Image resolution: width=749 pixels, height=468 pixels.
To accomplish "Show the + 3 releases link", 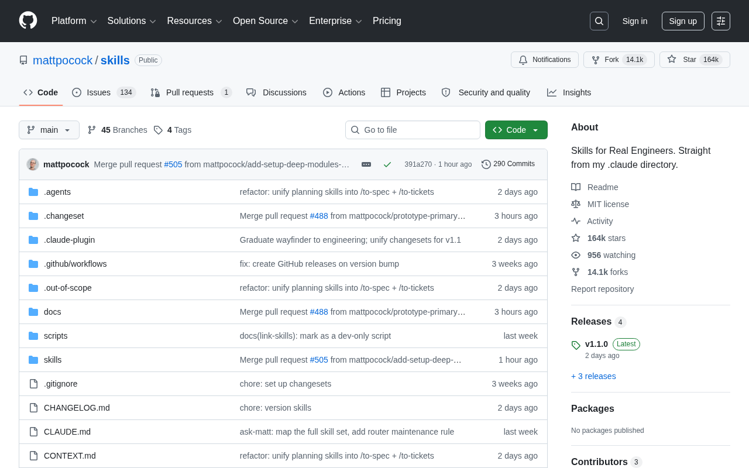I will pyautogui.click(x=593, y=376).
